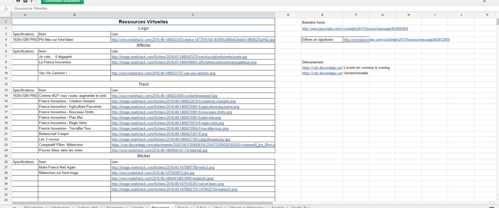The width and height of the screenshot is (499, 208).
Task: Open the yes-we-canchon.png link
Action: coord(163,73)
